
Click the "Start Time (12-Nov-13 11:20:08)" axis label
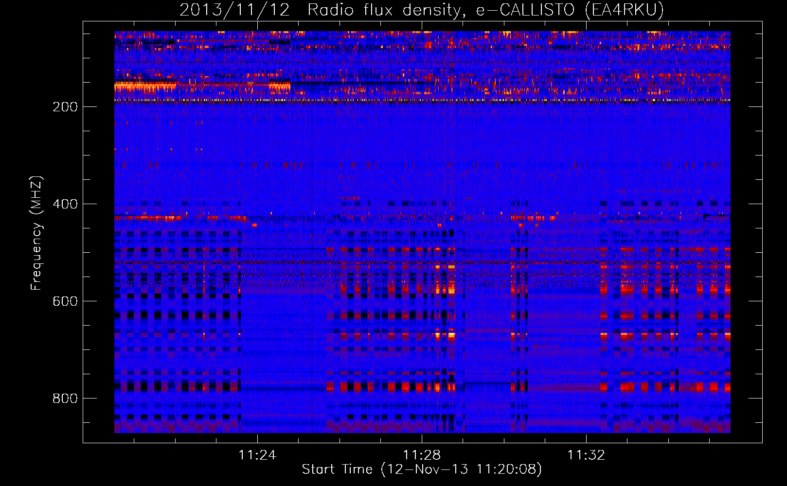click(422, 469)
